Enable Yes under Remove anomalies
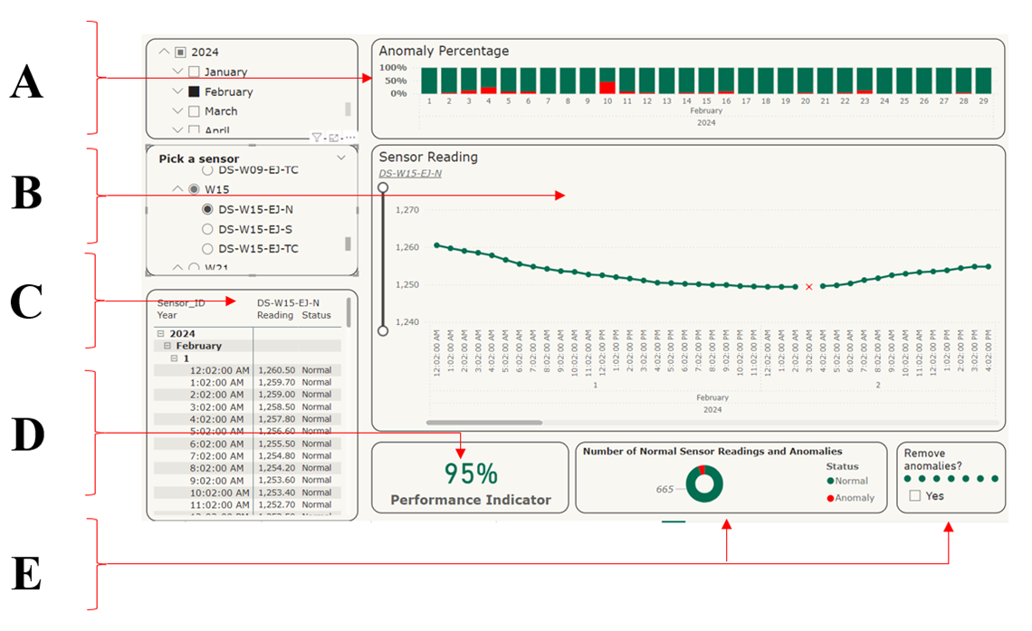Viewport: 1032px width, 631px height. 917,495
